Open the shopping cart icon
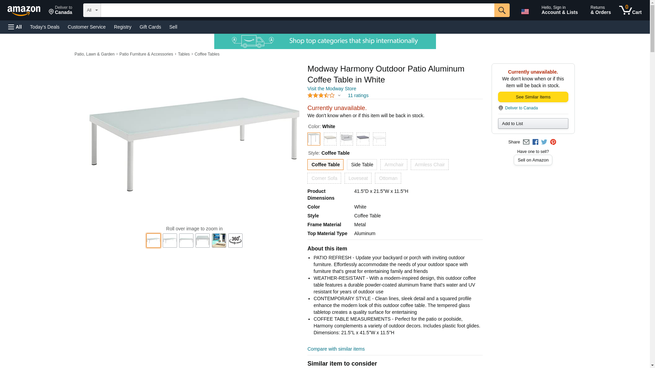This screenshot has height=368, width=655. (630, 10)
